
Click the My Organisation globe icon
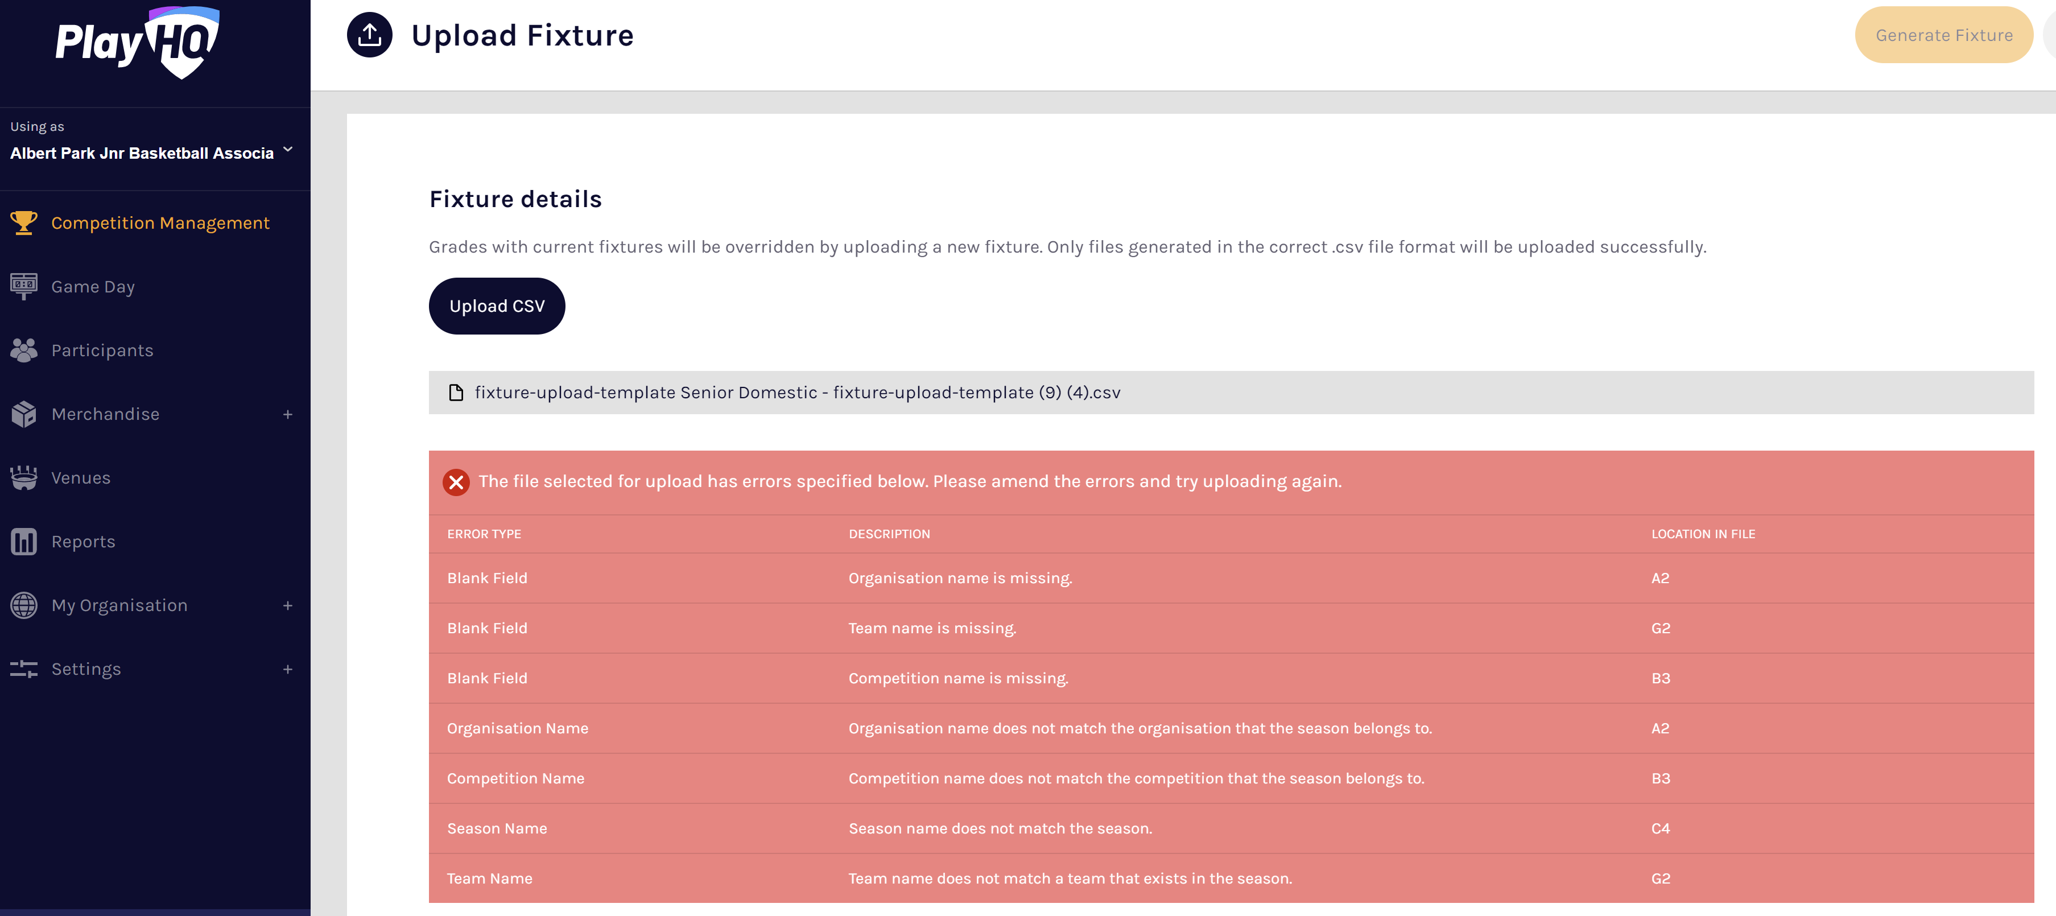24,605
